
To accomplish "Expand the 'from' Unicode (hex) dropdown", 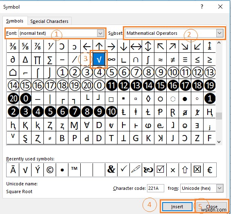I will coord(220,188).
